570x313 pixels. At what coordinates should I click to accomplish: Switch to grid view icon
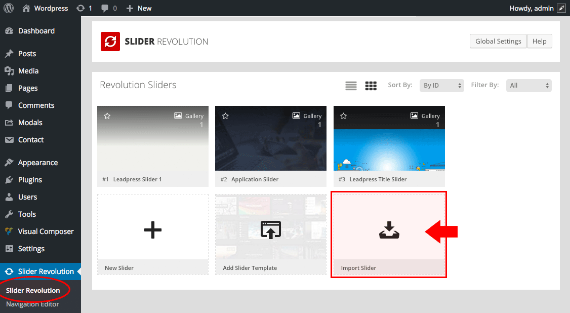(371, 86)
